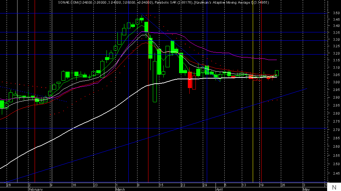Image resolution: width=341 pixels, height=191 pixels.
Task: Click the highest candle at the March peak
Action: tap(142, 19)
